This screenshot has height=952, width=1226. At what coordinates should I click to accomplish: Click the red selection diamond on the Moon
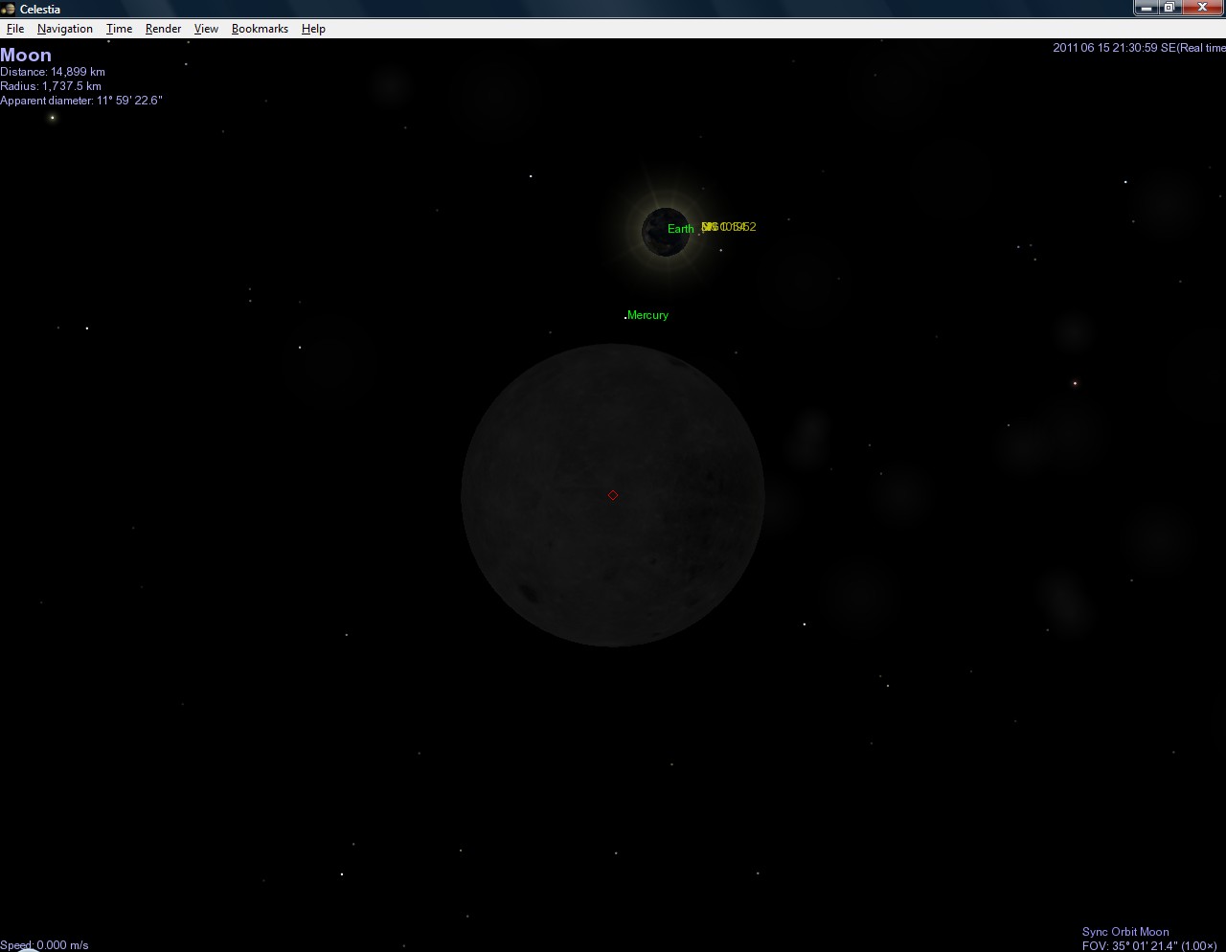[x=613, y=495]
